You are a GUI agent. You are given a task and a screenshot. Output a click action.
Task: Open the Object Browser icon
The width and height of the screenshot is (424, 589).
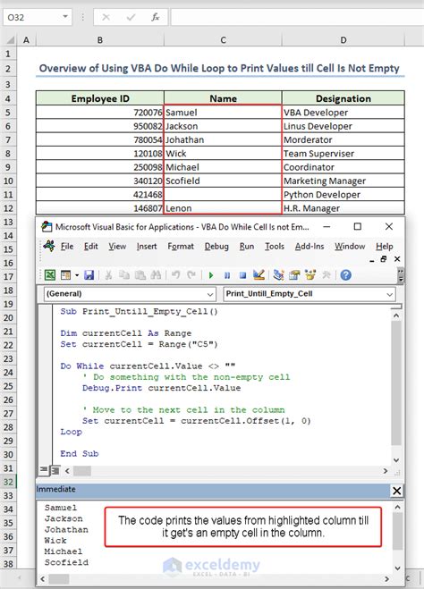[310, 275]
